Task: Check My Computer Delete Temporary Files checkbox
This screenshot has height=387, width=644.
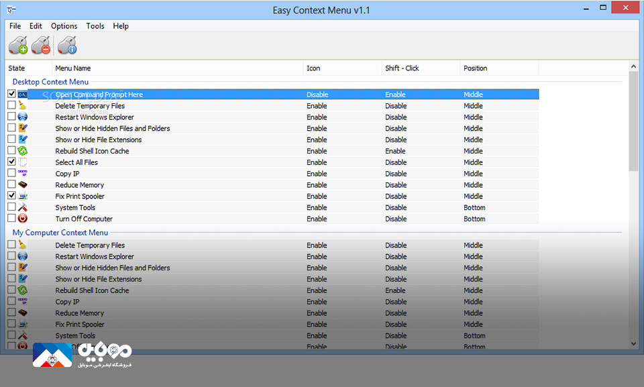Action: pos(11,244)
